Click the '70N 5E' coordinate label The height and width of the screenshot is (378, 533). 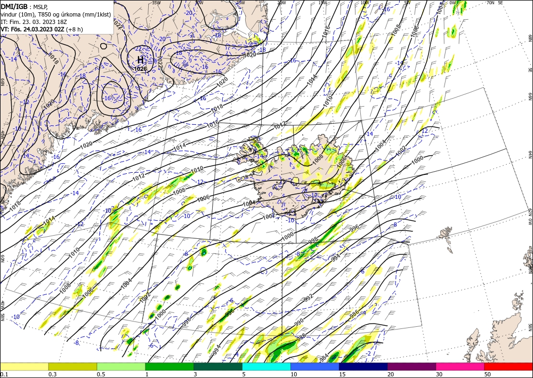tap(495, 2)
